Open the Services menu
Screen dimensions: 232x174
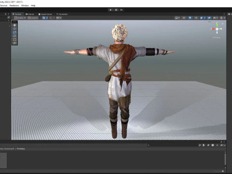pyautogui.click(x=3, y=5)
